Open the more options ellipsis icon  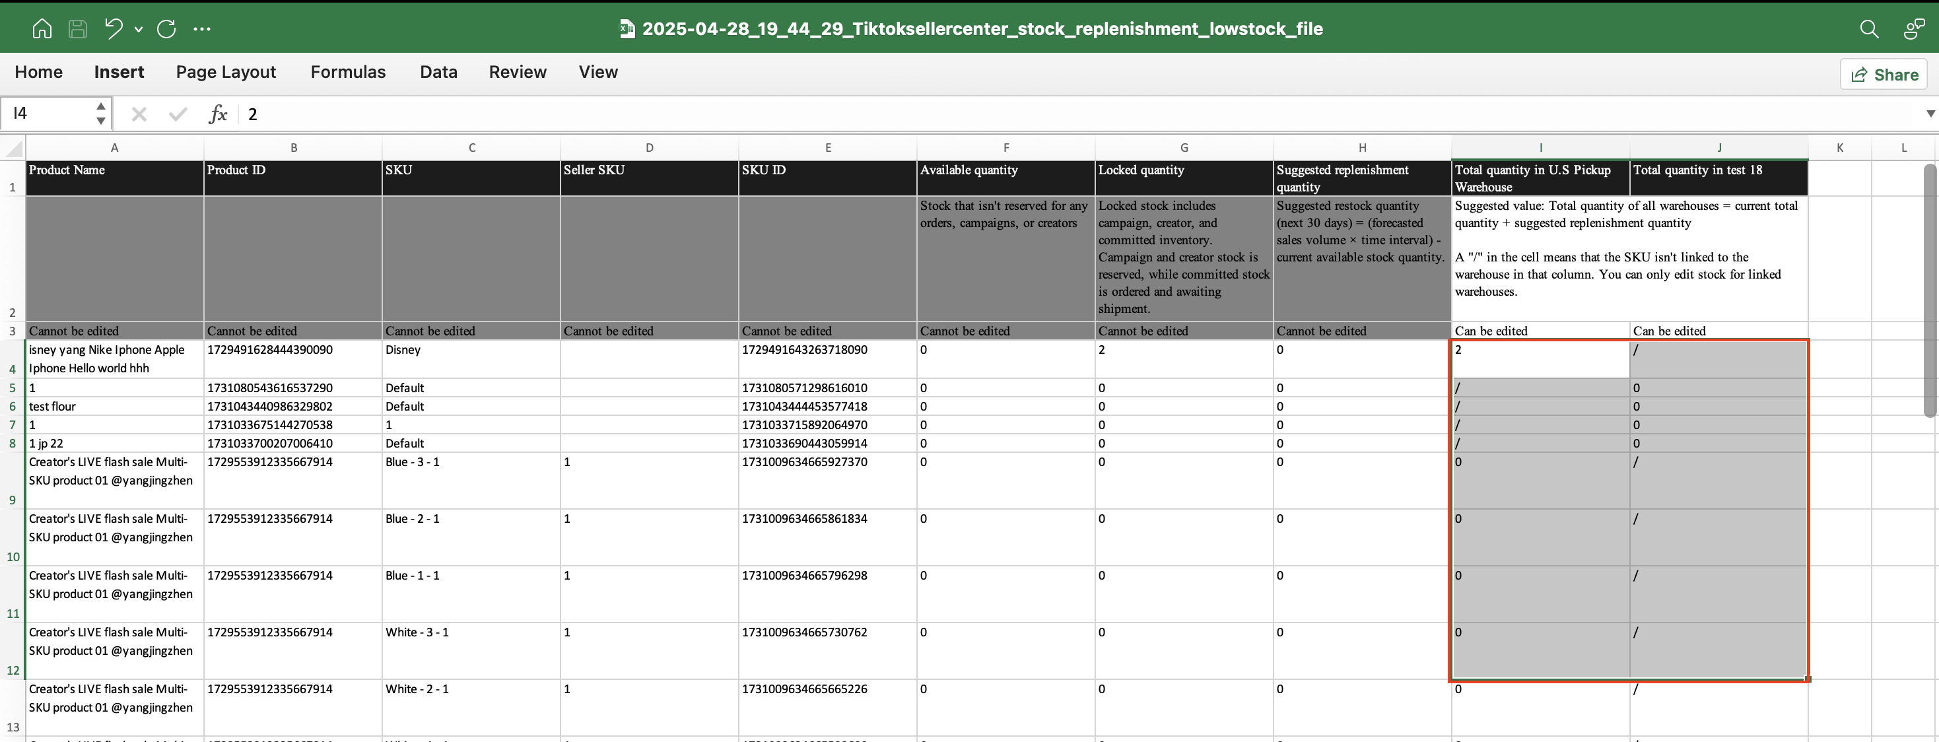click(202, 28)
